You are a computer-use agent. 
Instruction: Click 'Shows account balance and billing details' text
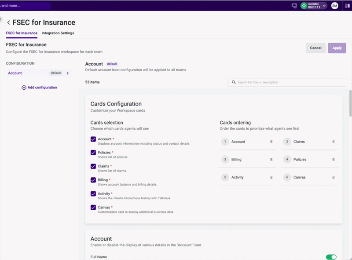click(127, 185)
